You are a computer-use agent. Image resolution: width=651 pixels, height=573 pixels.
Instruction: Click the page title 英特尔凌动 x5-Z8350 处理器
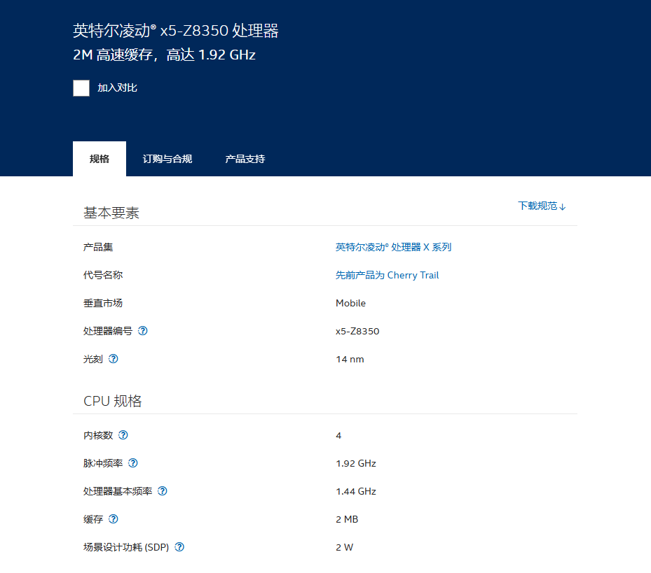pyautogui.click(x=176, y=31)
